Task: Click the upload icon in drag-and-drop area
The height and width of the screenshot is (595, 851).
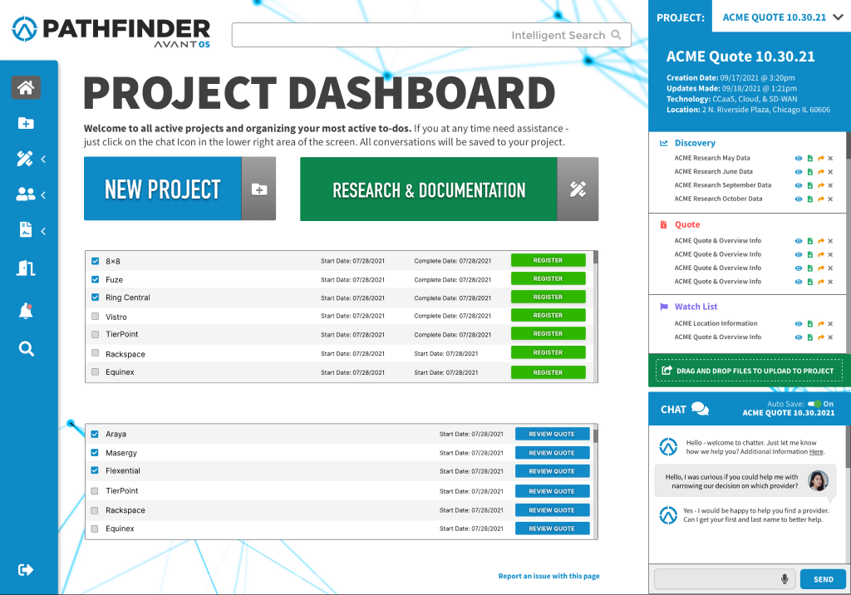Action: pos(667,371)
